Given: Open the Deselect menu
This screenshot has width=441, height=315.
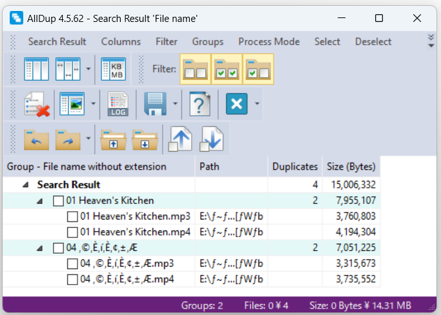Looking at the screenshot, I should tap(373, 41).
